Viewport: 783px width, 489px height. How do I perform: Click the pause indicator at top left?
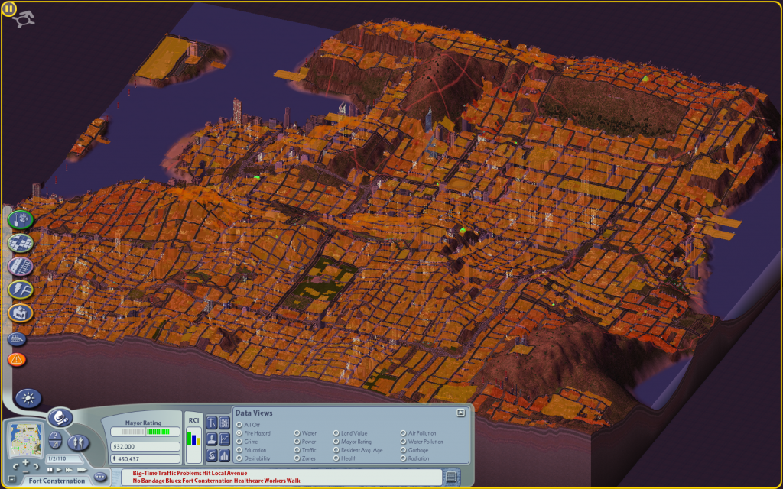pyautogui.click(x=9, y=9)
